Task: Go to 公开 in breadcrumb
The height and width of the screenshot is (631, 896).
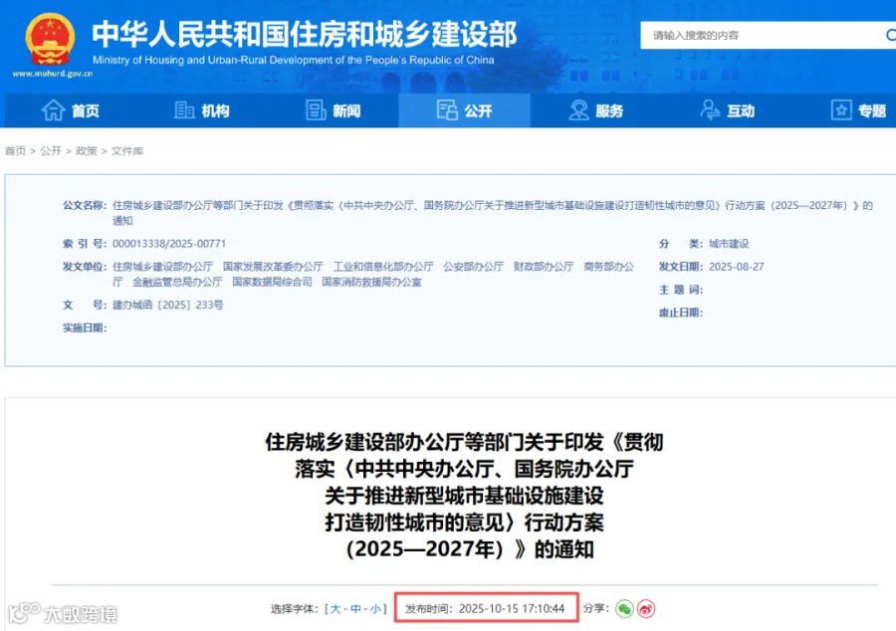Action: [51, 150]
